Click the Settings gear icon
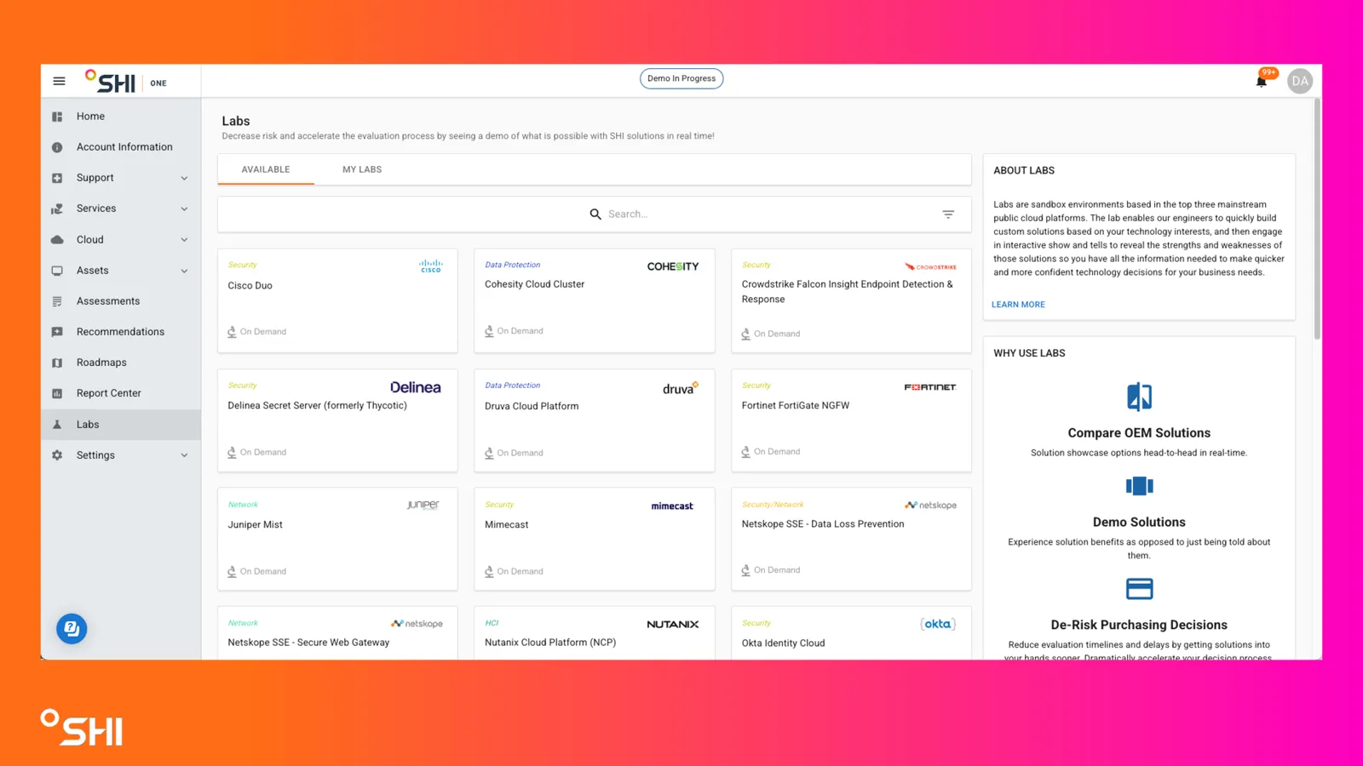The height and width of the screenshot is (766, 1363). [57, 455]
